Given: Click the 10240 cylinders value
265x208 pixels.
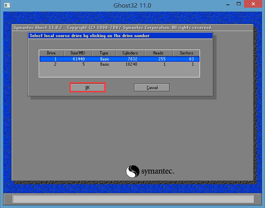Looking at the screenshot, I should [131, 64].
